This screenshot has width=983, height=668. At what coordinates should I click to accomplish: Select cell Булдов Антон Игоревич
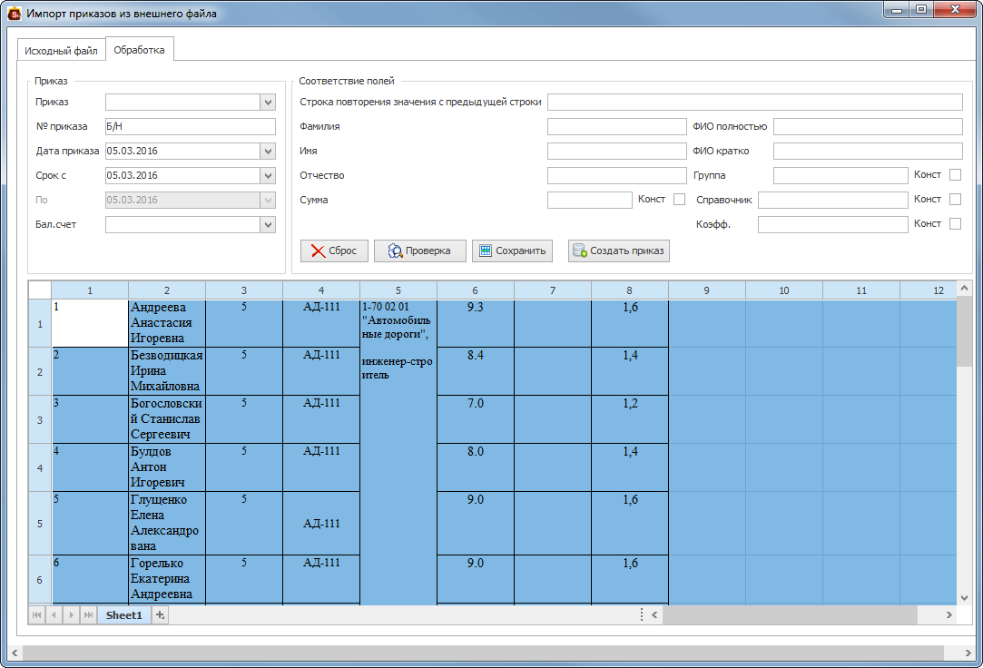tap(167, 467)
